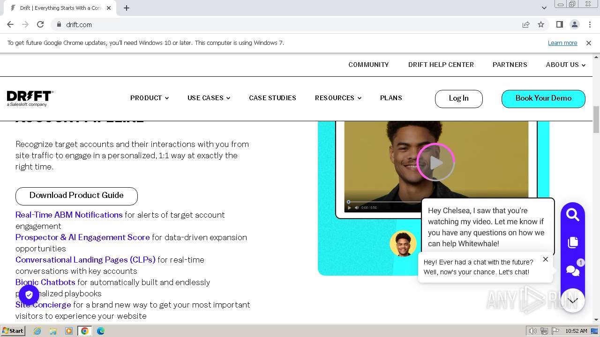Screen dimensions: 600x337
Task: Launch Internet Explorer from taskbar
Action: (37, 331)
